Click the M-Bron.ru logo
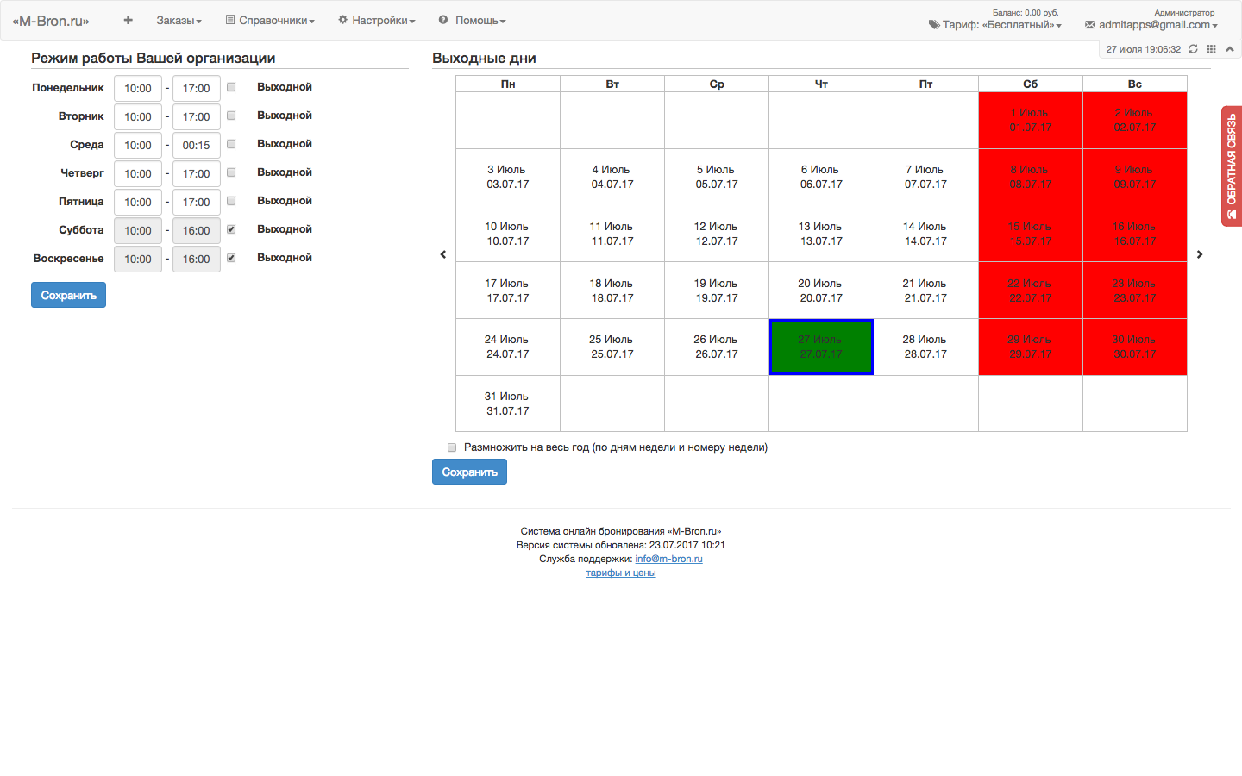 51,21
